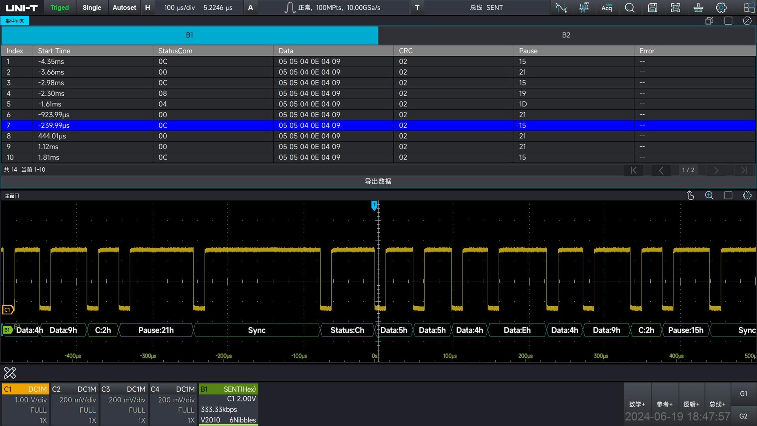
Task: Open horizontal timebase 100 µs/div setting
Action: tap(179, 8)
